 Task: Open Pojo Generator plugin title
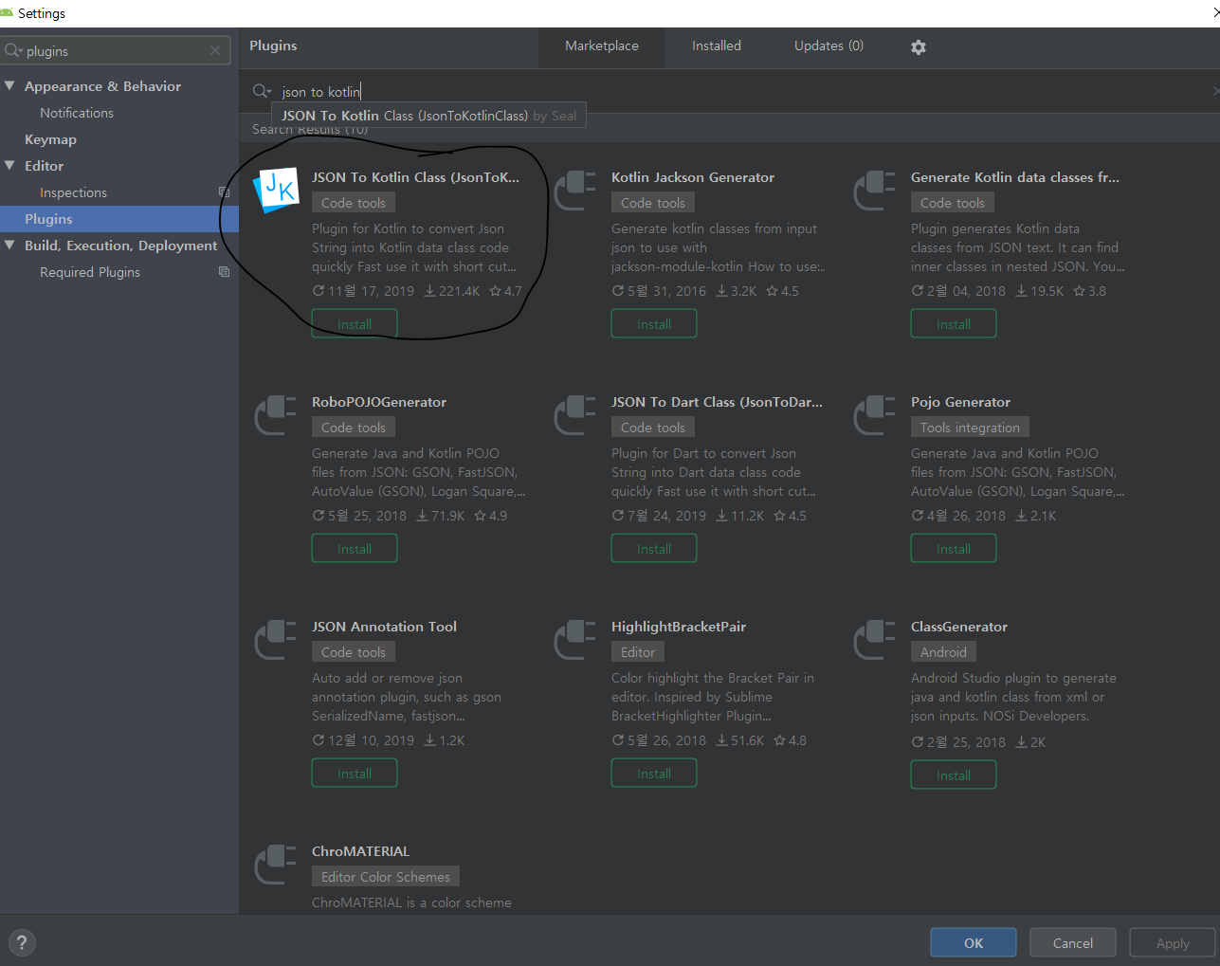[x=960, y=402]
